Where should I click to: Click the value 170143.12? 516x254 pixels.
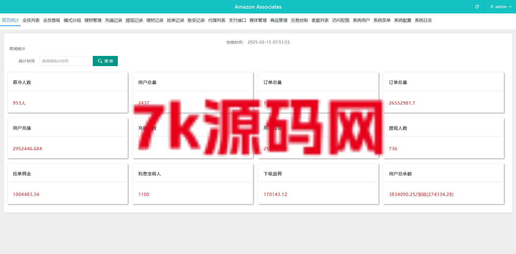click(275, 194)
